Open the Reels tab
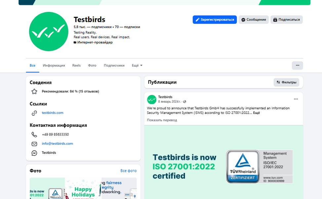322x199 pixels. [x=76, y=65]
